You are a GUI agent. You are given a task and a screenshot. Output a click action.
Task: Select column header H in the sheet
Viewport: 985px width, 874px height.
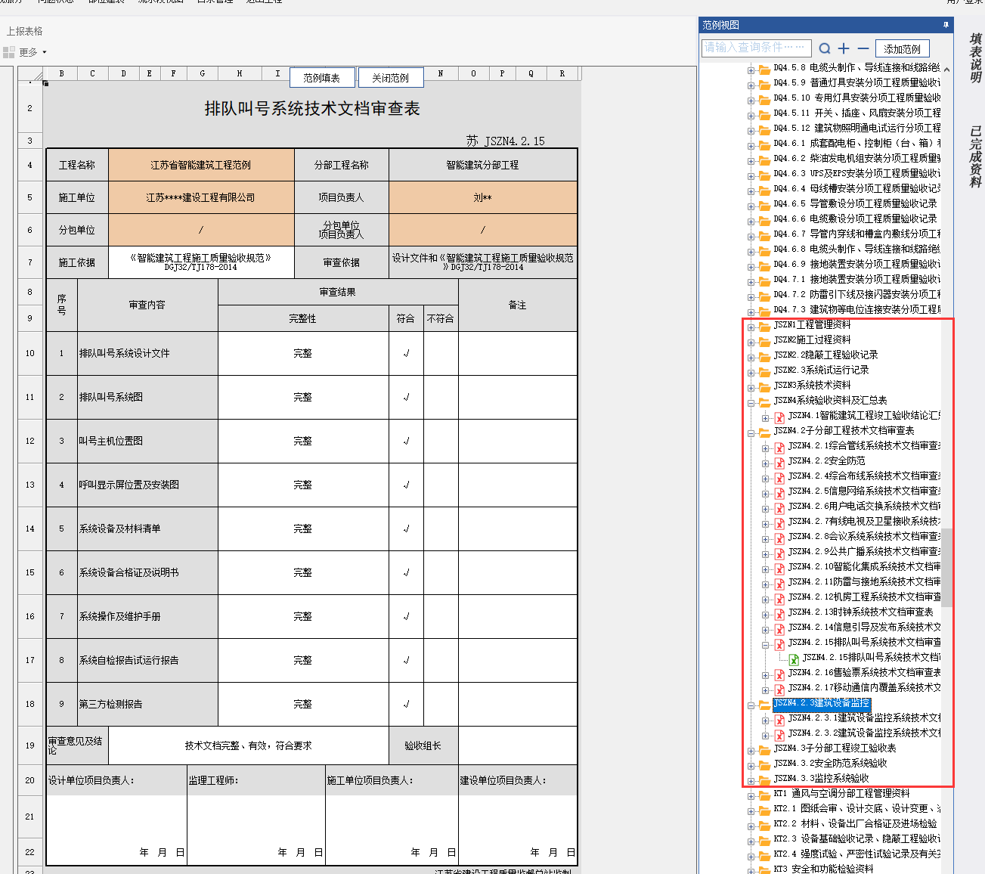pos(240,73)
